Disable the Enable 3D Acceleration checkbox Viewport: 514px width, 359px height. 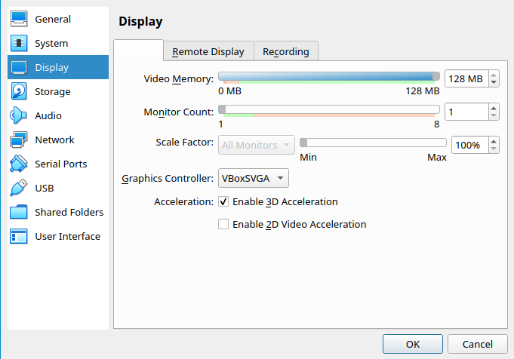(x=223, y=202)
